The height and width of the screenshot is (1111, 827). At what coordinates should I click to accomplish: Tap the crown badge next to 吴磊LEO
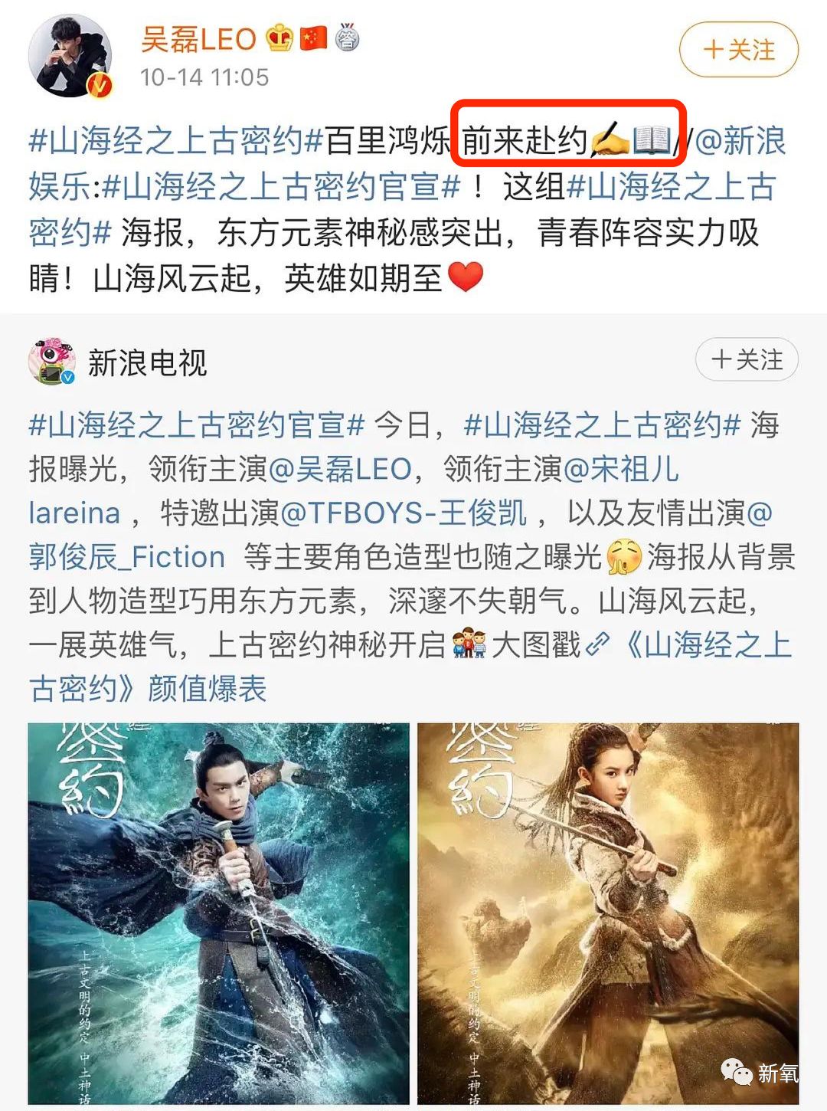coord(280,38)
